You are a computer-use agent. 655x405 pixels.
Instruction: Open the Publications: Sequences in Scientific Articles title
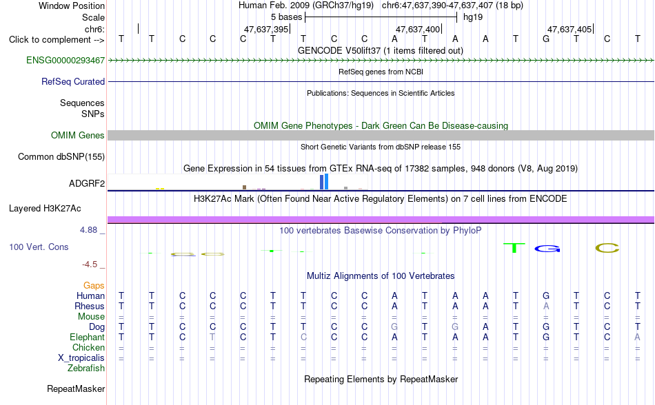pyautogui.click(x=381, y=93)
